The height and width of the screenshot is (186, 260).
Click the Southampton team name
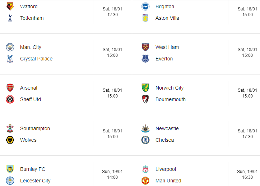point(35,128)
